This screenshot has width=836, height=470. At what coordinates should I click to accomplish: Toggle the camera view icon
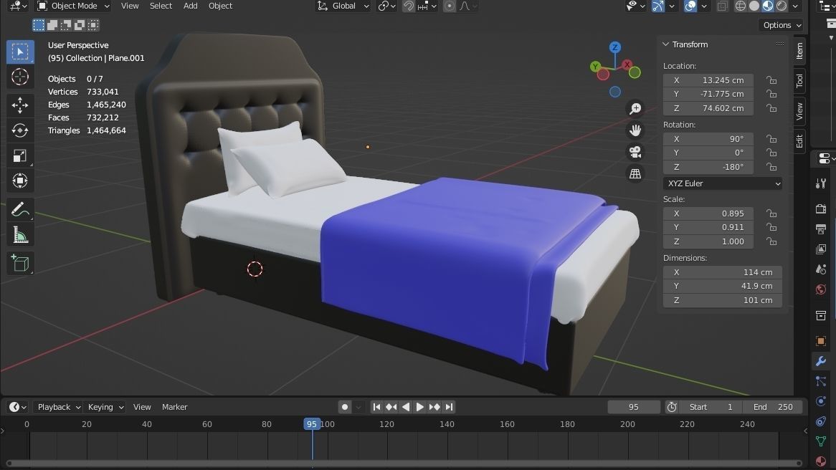point(635,153)
